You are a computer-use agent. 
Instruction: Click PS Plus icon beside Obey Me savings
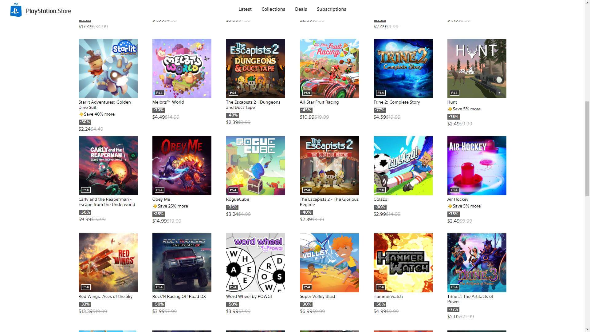[x=155, y=206]
